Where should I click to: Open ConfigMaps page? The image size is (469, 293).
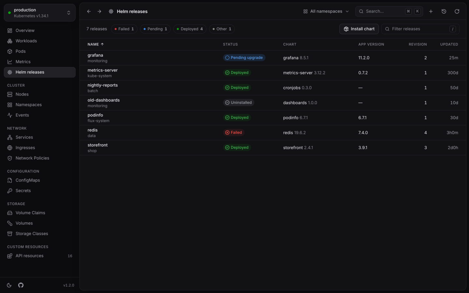40,180
